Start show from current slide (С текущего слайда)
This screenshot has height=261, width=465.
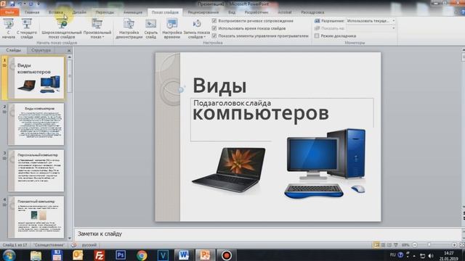[27, 29]
